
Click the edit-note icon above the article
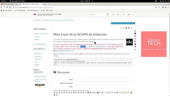pyautogui.click(x=126, y=28)
